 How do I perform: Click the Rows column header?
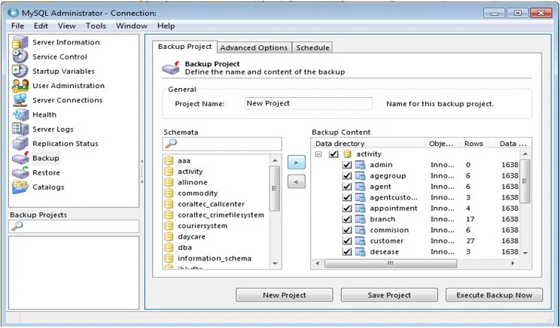477,144
